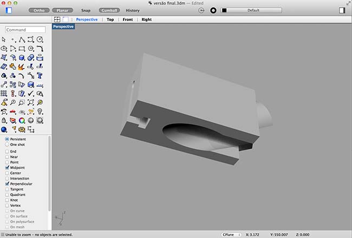
Task: Open the Edit Layers tool
Action: pos(13,121)
